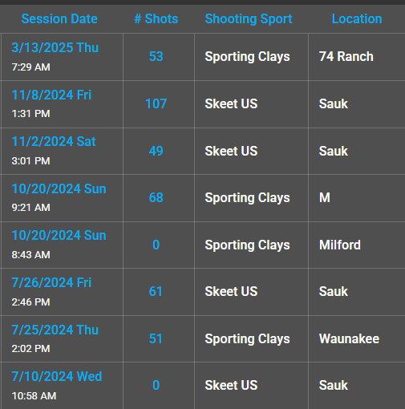
Task: Sort by Session Date column header
Action: pos(59,19)
